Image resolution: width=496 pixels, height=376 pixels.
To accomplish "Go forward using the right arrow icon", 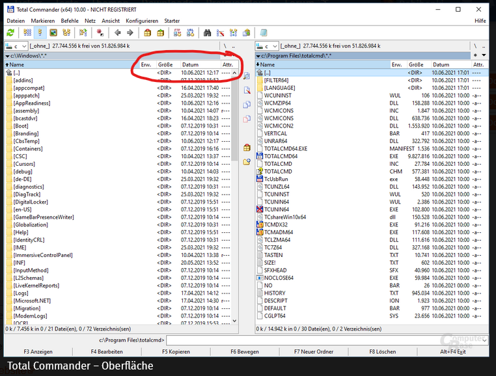I will (130, 33).
